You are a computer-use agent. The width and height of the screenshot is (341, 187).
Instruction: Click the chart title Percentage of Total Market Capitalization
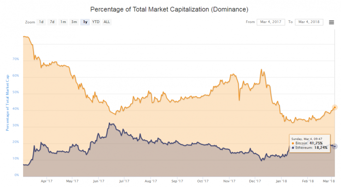click(169, 10)
